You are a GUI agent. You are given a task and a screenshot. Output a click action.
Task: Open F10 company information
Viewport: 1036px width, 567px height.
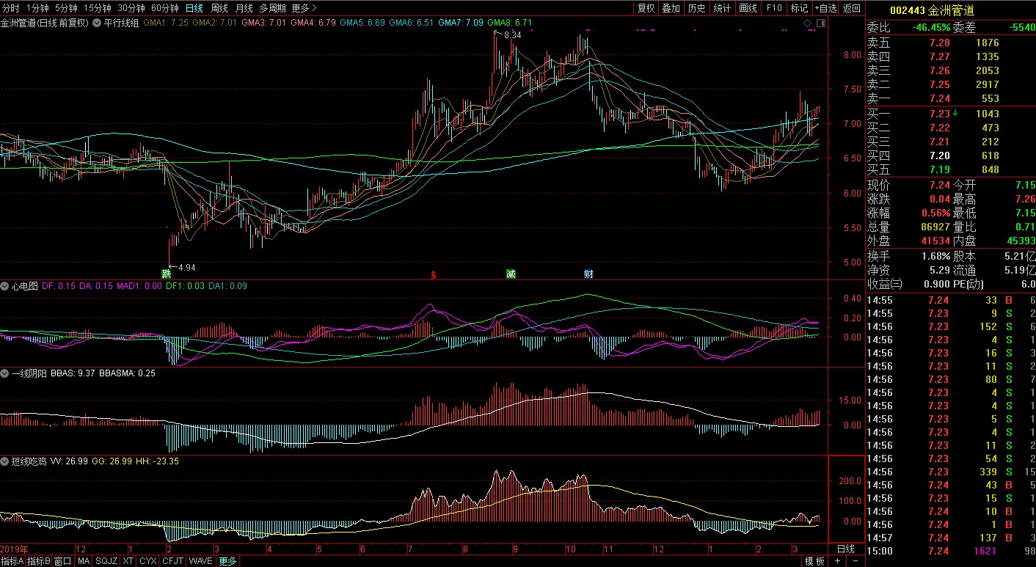tap(773, 8)
